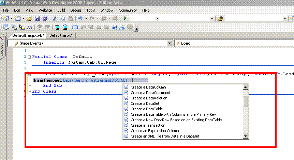Open the Edit menu

point(17,10)
